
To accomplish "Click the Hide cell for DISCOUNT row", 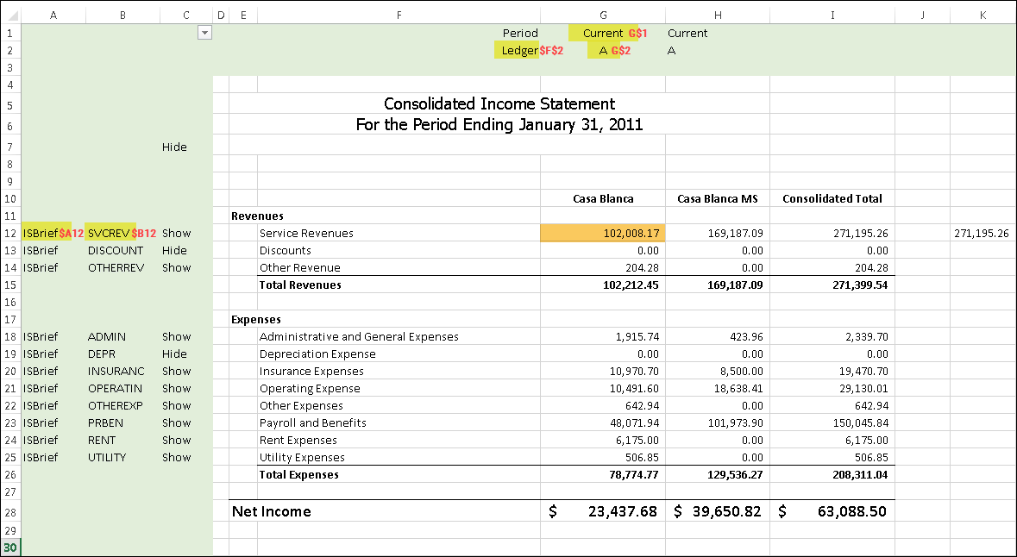I will 174,250.
